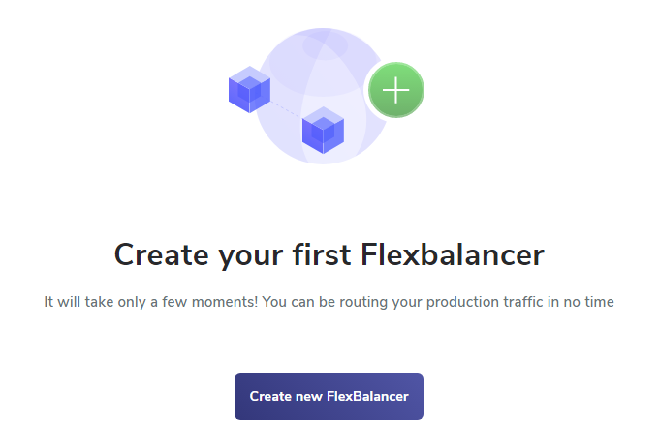
Task: Click the green plus circle icon
Action: tap(396, 90)
